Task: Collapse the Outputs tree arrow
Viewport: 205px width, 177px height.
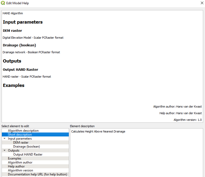Action: tap(4, 151)
